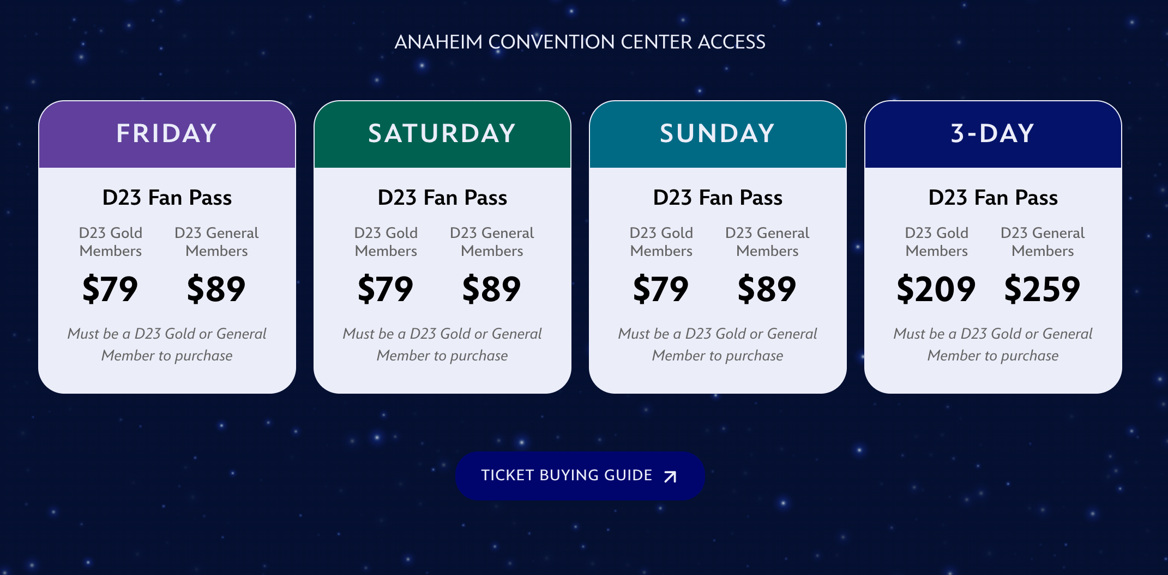
Task: Click D23 Gold Members label in Sunday card
Action: pyautogui.click(x=661, y=242)
